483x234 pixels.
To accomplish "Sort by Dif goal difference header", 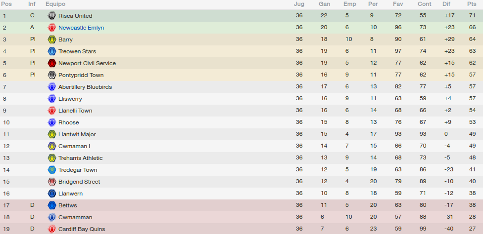I will (x=446, y=4).
